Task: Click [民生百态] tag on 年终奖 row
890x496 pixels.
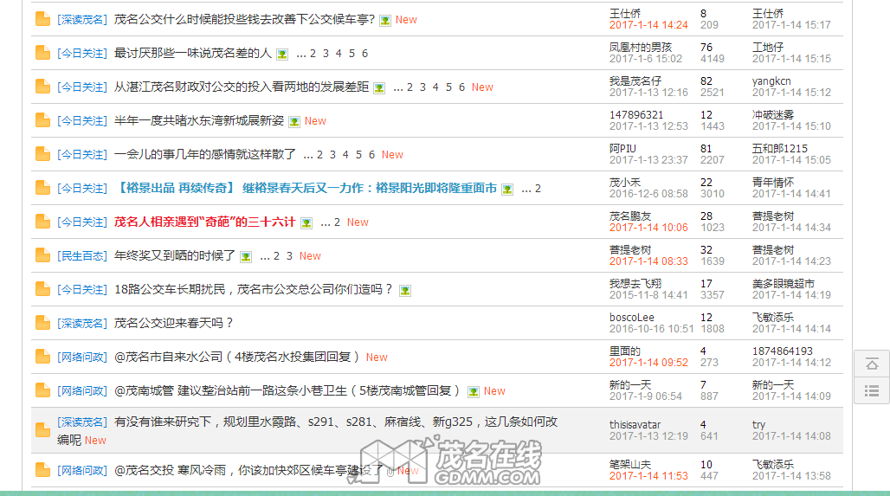Action: tap(82, 255)
